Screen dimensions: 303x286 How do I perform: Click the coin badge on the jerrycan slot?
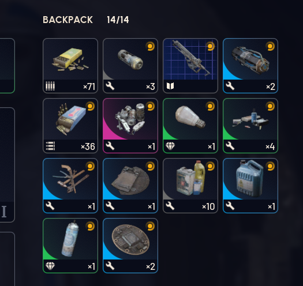pos(270,166)
